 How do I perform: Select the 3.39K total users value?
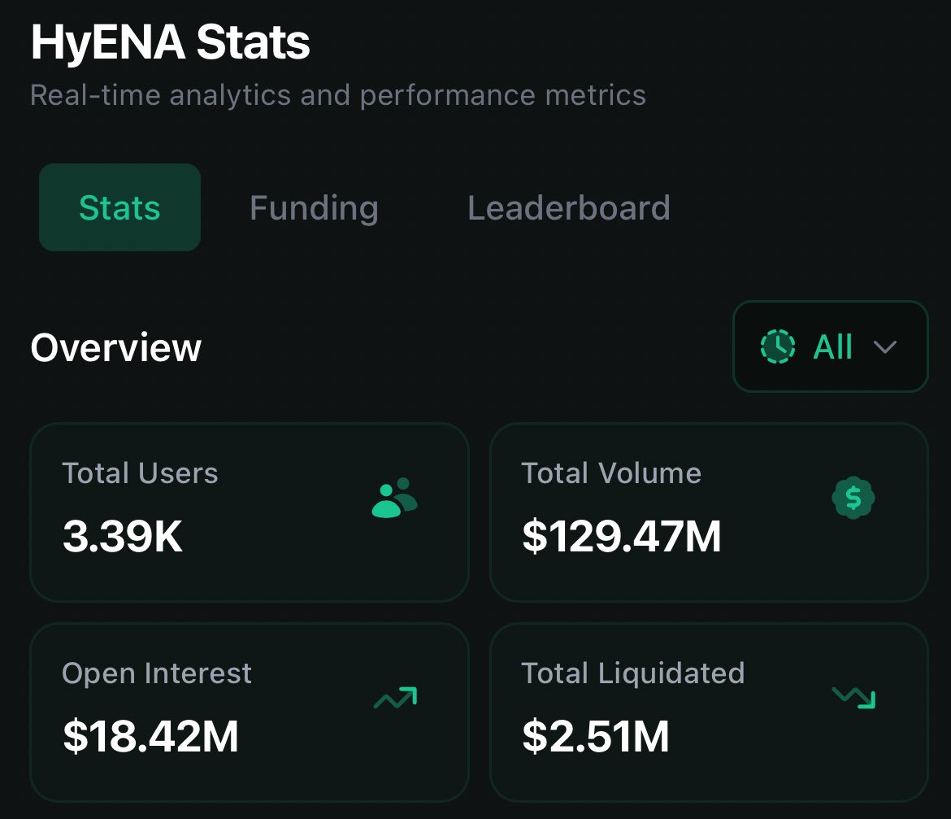[123, 536]
